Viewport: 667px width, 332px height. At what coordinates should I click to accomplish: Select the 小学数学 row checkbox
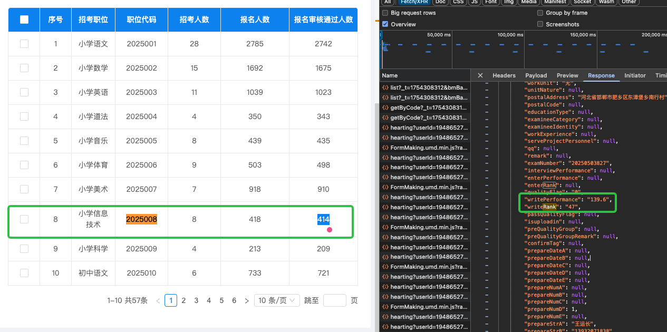point(24,68)
